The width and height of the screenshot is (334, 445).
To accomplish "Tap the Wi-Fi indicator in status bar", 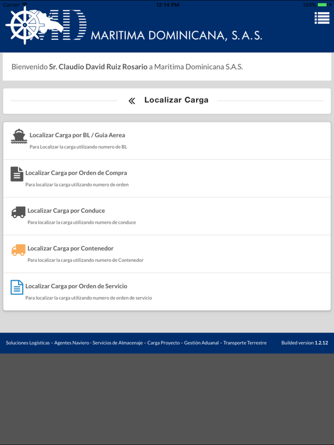I will 25,5.
